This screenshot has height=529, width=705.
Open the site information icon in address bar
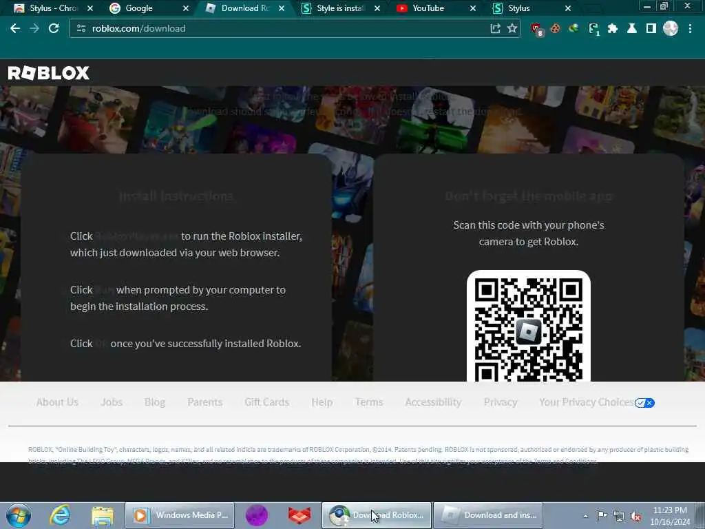click(x=81, y=28)
